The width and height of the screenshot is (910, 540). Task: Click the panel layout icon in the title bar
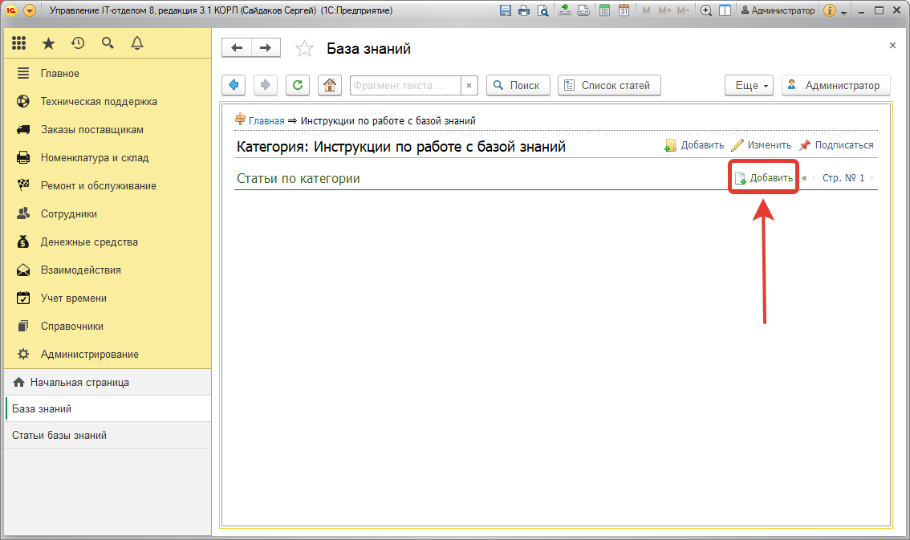pos(725,10)
